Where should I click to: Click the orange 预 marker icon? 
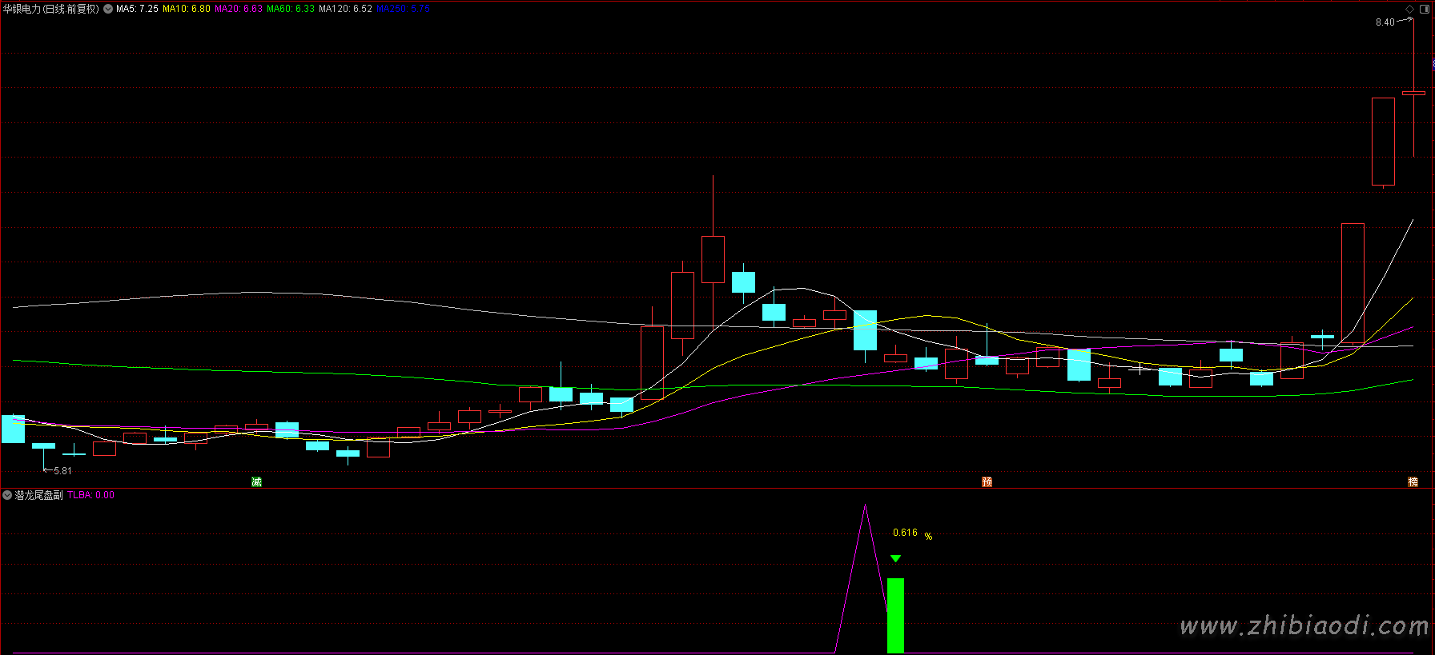click(x=987, y=481)
